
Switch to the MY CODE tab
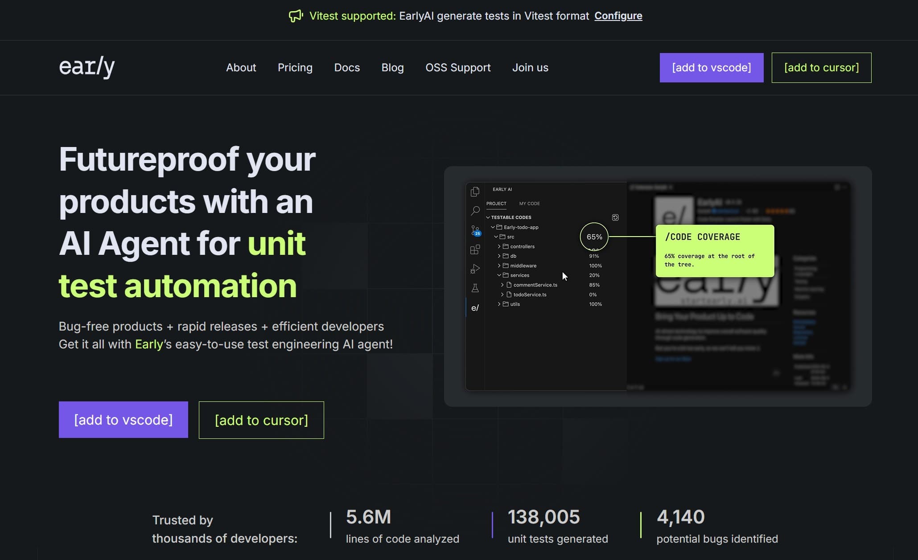pyautogui.click(x=529, y=204)
